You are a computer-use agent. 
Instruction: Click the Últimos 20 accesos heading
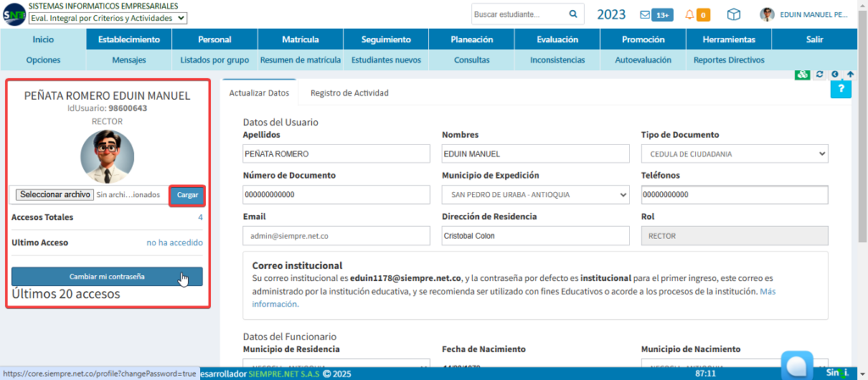coord(66,294)
